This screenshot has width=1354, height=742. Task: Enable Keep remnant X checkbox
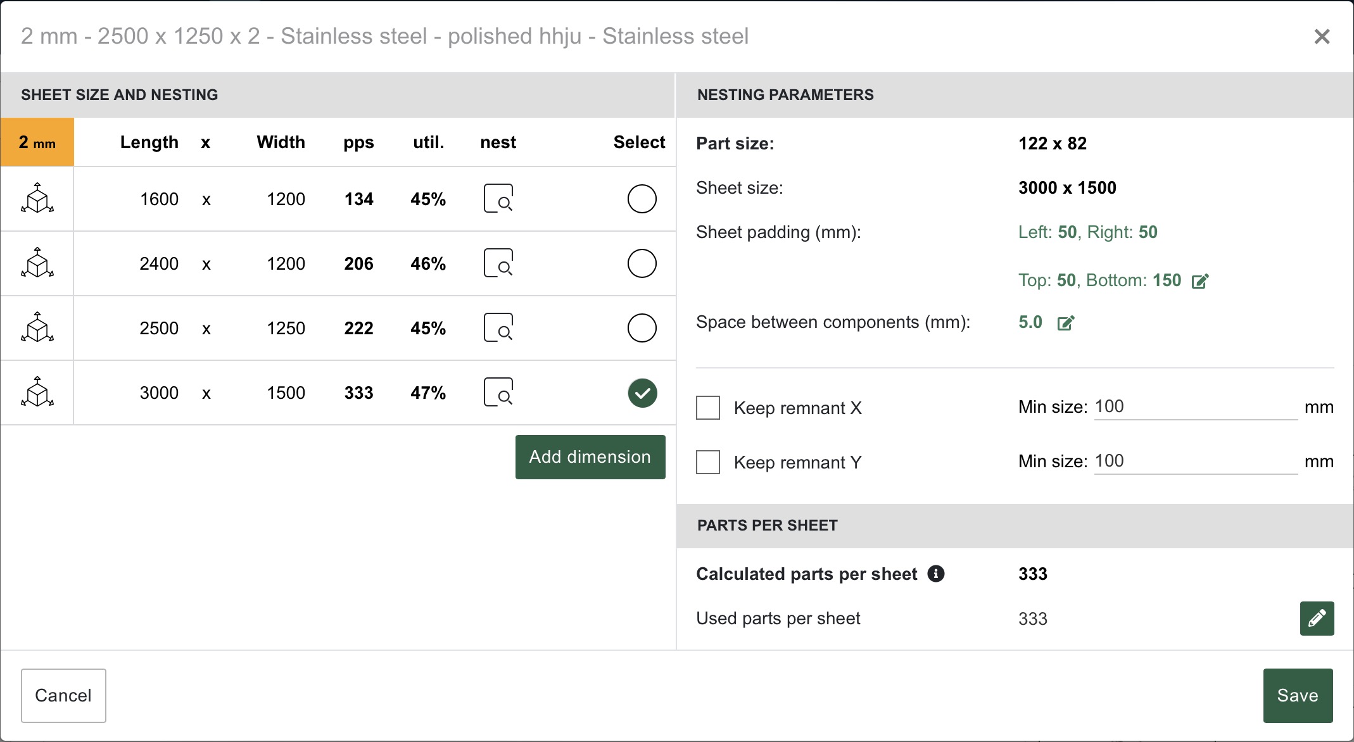(x=708, y=408)
